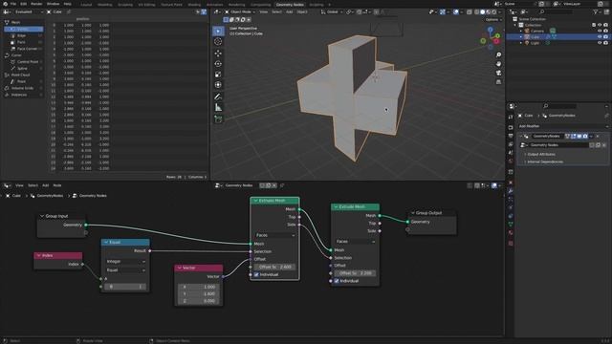Click the Blender logo menu icon
612x344 pixels.
[5, 4]
